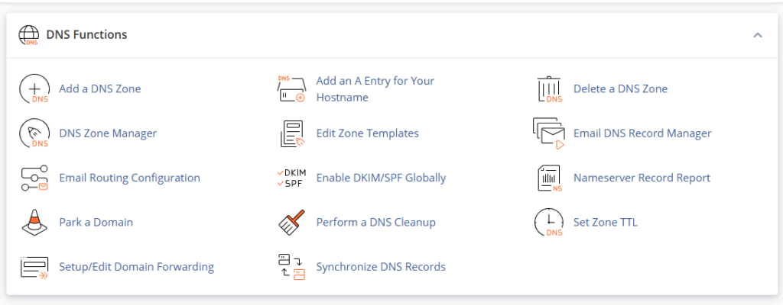Click the Add a DNS Zone icon
Image resolution: width=783 pixels, height=305 pixels.
point(34,88)
